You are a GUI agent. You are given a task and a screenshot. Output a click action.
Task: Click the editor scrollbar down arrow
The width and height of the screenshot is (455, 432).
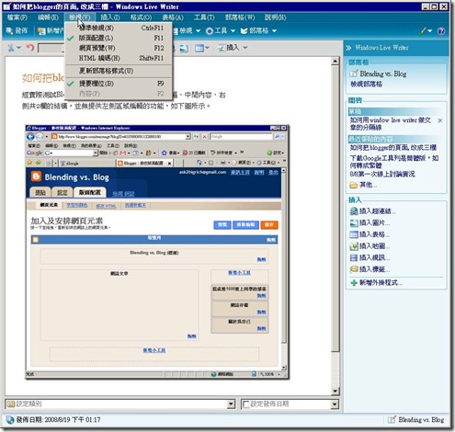335,391
